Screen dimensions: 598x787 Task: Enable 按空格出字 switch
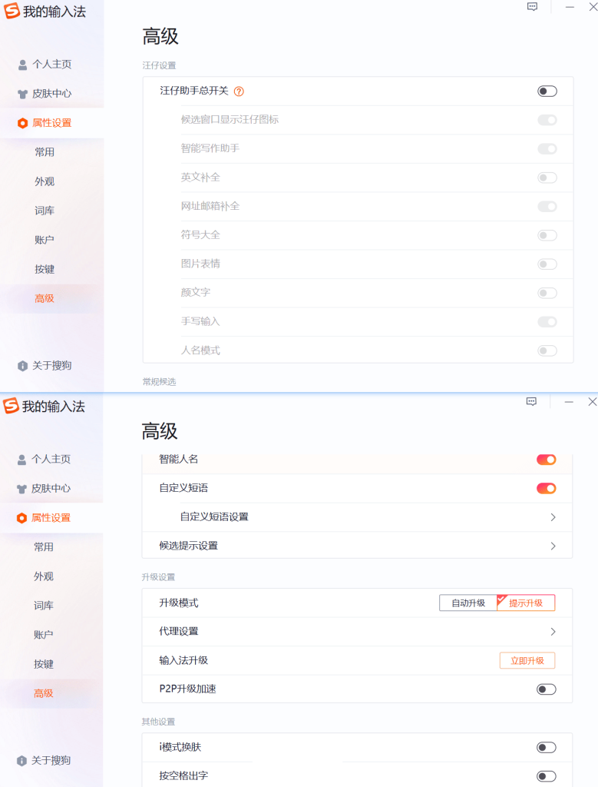(546, 776)
